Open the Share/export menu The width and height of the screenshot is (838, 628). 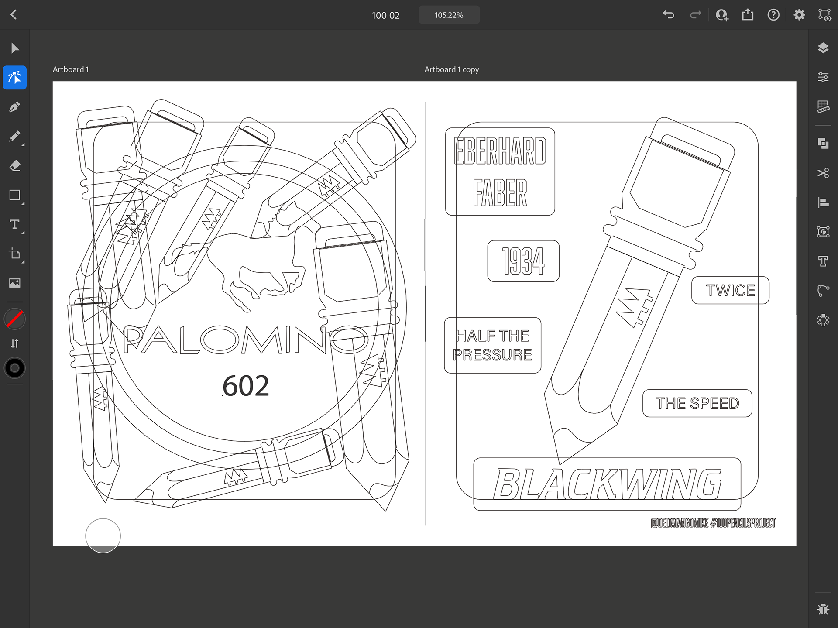pos(748,15)
